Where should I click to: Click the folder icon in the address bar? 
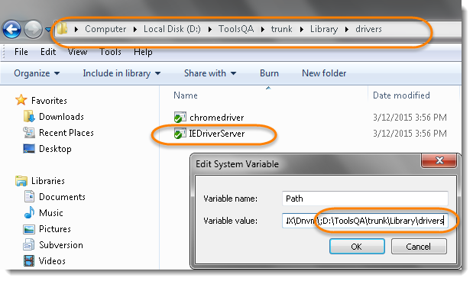[x=62, y=29]
